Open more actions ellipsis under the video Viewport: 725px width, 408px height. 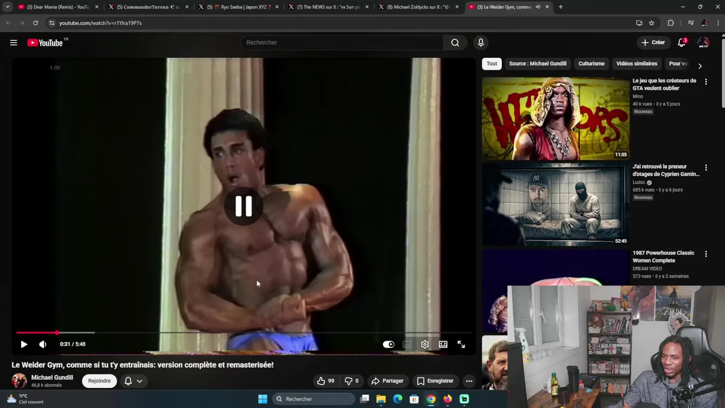pyautogui.click(x=469, y=381)
